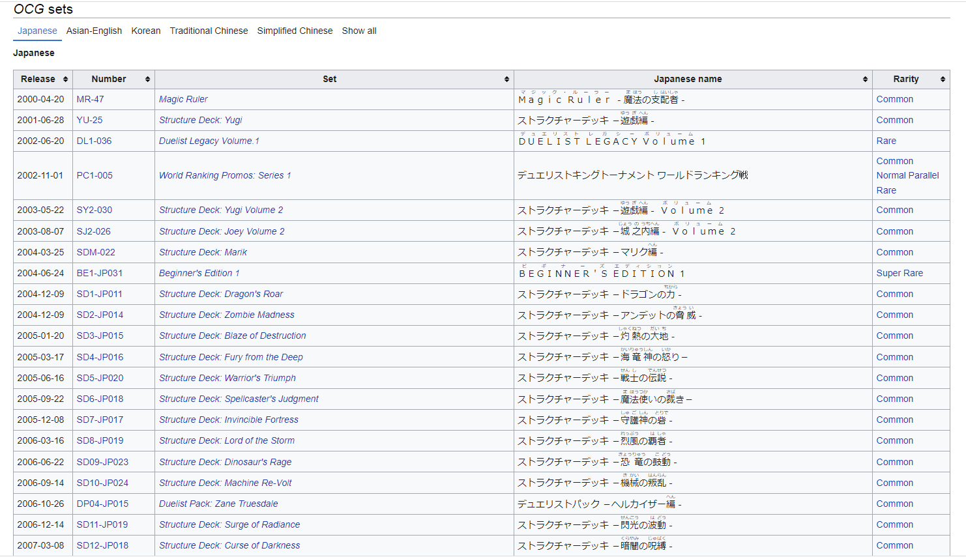Open Structure Deck: Blaze of Destruction
This screenshot has width=966, height=557.
coord(233,336)
